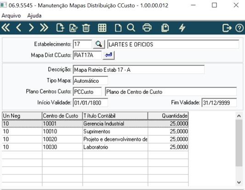Click the Plano de Centro de Custo field
Screen dimensions: 245x190
[x=171, y=92]
